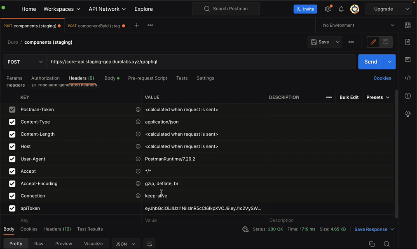The image size is (417, 249).
Task: Select the componentById (stag request tab
Action: (96, 26)
